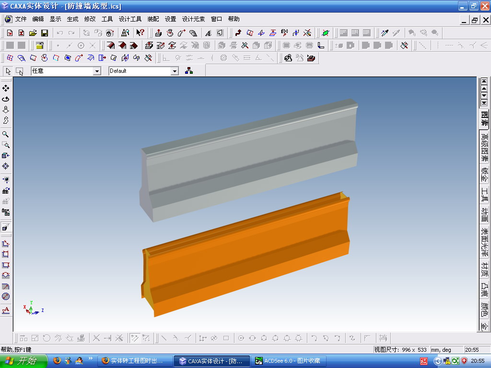491x368 pixels.
Task: Click the f(x) parameter table icon
Action: pyautogui.click(x=284, y=33)
